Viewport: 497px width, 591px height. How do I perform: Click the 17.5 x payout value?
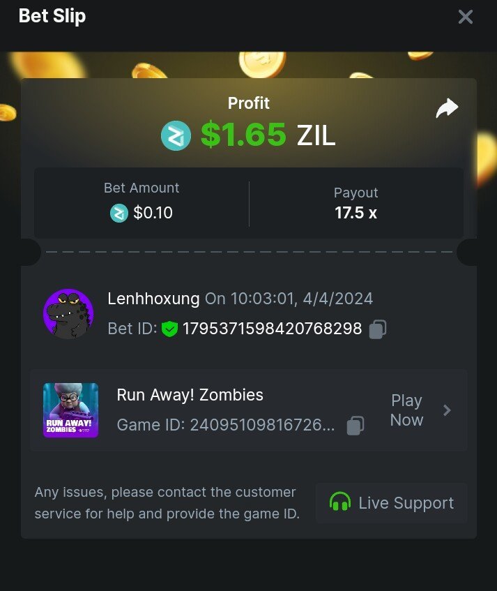click(355, 213)
